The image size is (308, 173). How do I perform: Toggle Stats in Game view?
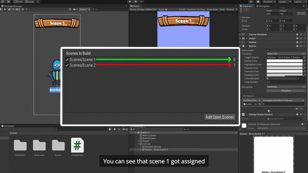click(222, 10)
